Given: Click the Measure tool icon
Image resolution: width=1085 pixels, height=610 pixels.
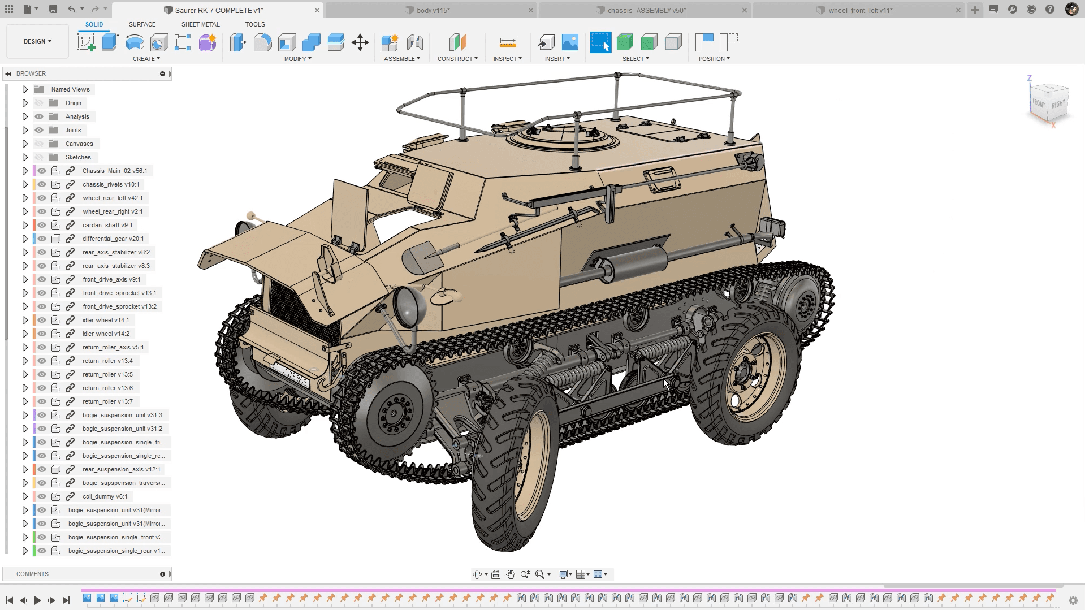Looking at the screenshot, I should coord(508,42).
